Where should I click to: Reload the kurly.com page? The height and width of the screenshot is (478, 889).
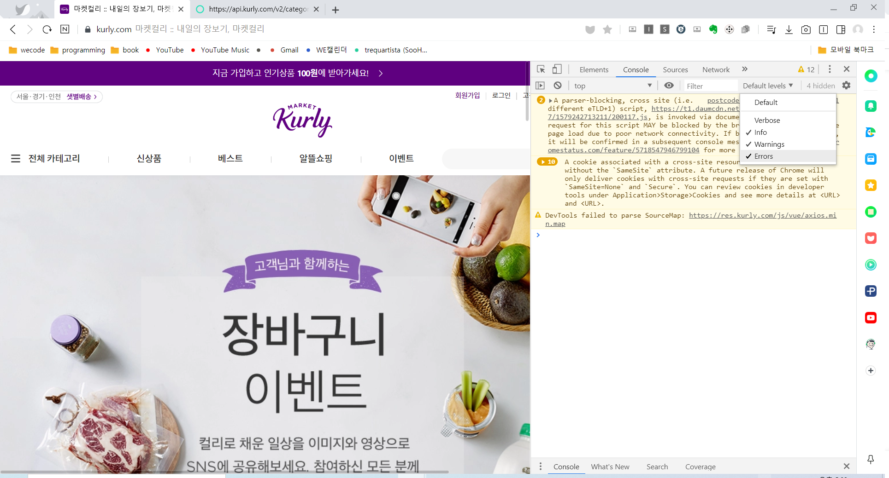coord(47,29)
